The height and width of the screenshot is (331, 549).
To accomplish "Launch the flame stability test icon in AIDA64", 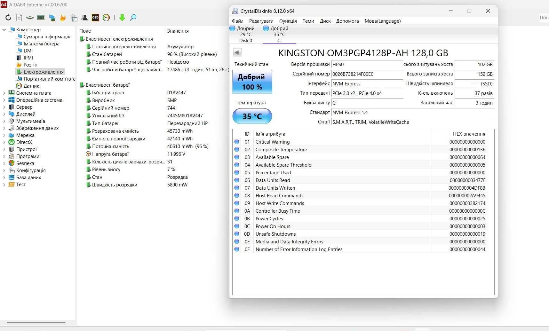I will pyautogui.click(x=63, y=18).
